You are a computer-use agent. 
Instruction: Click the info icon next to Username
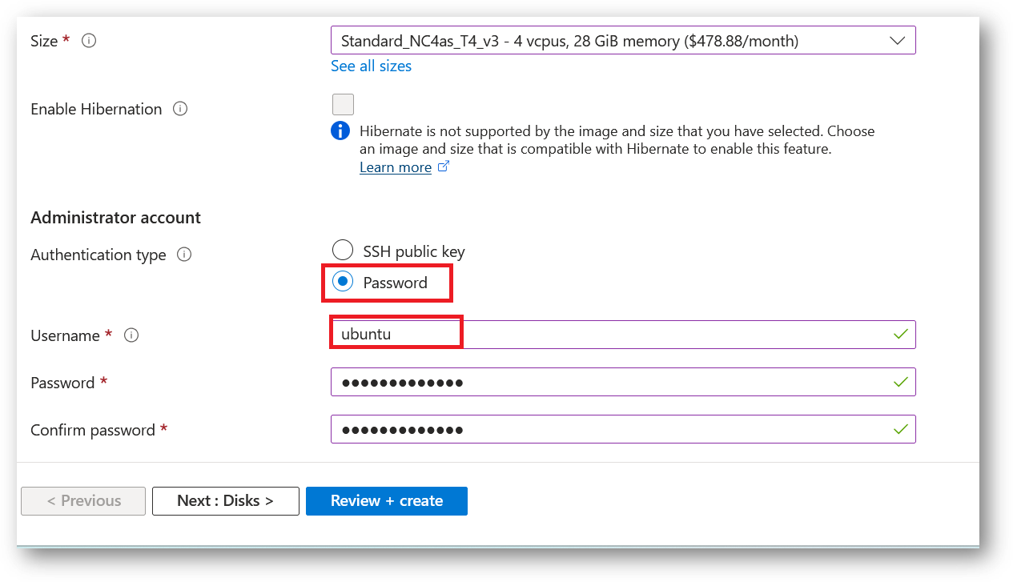click(x=131, y=335)
